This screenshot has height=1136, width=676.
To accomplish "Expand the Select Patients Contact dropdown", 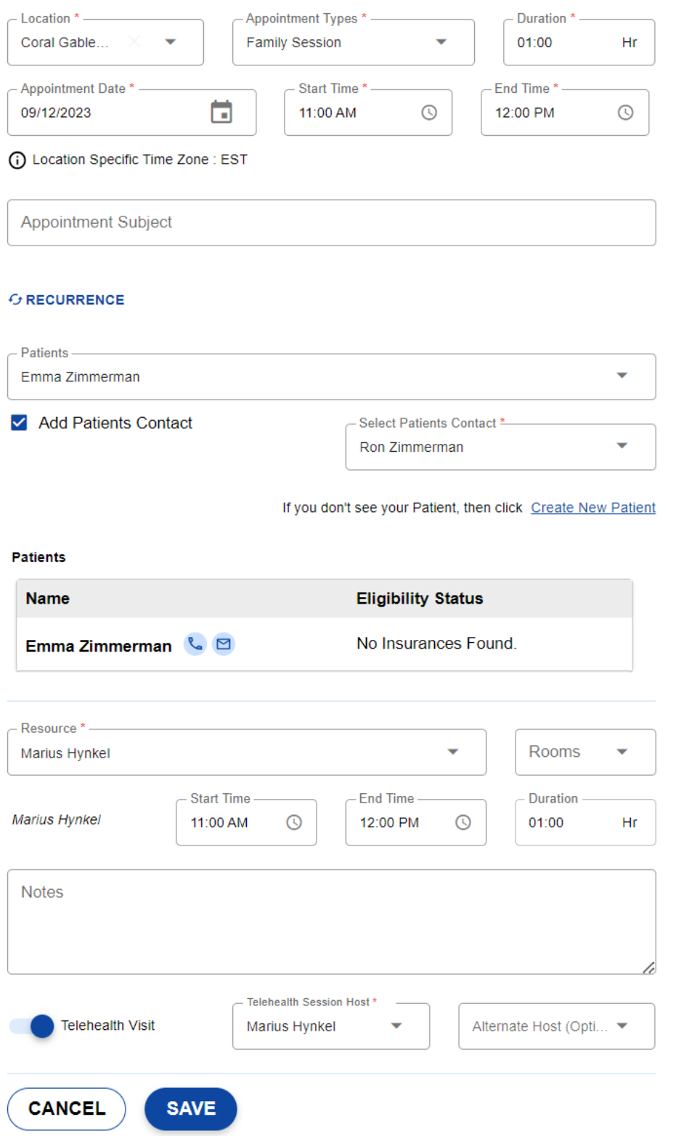I will 622,447.
